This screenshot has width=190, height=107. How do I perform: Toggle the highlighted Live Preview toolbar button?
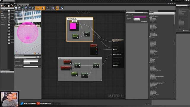[x=43, y=8]
